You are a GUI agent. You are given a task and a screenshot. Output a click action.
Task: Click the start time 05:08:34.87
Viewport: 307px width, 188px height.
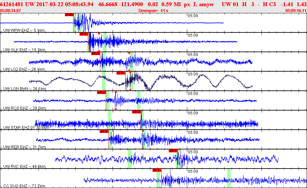coord(10,11)
